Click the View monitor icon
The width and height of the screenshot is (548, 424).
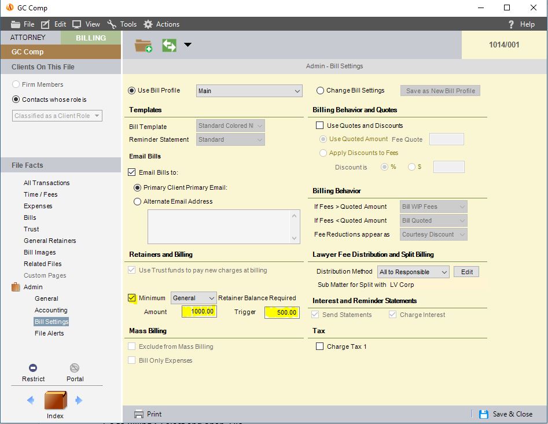tap(76, 24)
